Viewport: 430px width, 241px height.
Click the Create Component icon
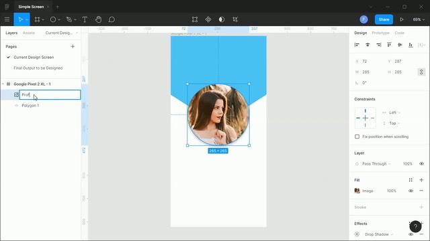point(208,19)
